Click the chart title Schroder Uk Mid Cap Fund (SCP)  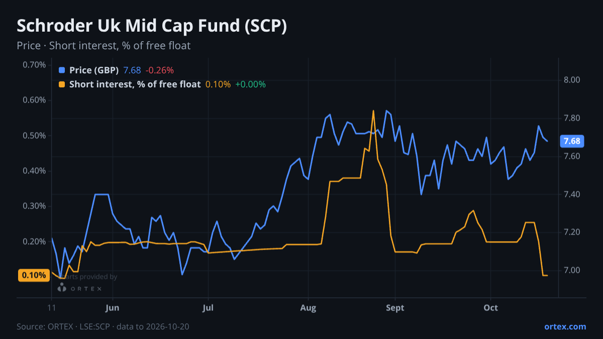coord(152,26)
